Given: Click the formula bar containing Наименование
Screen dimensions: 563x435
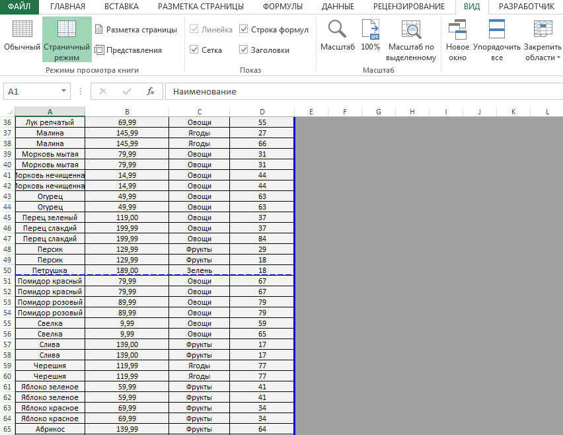Looking at the screenshot, I should [357, 91].
